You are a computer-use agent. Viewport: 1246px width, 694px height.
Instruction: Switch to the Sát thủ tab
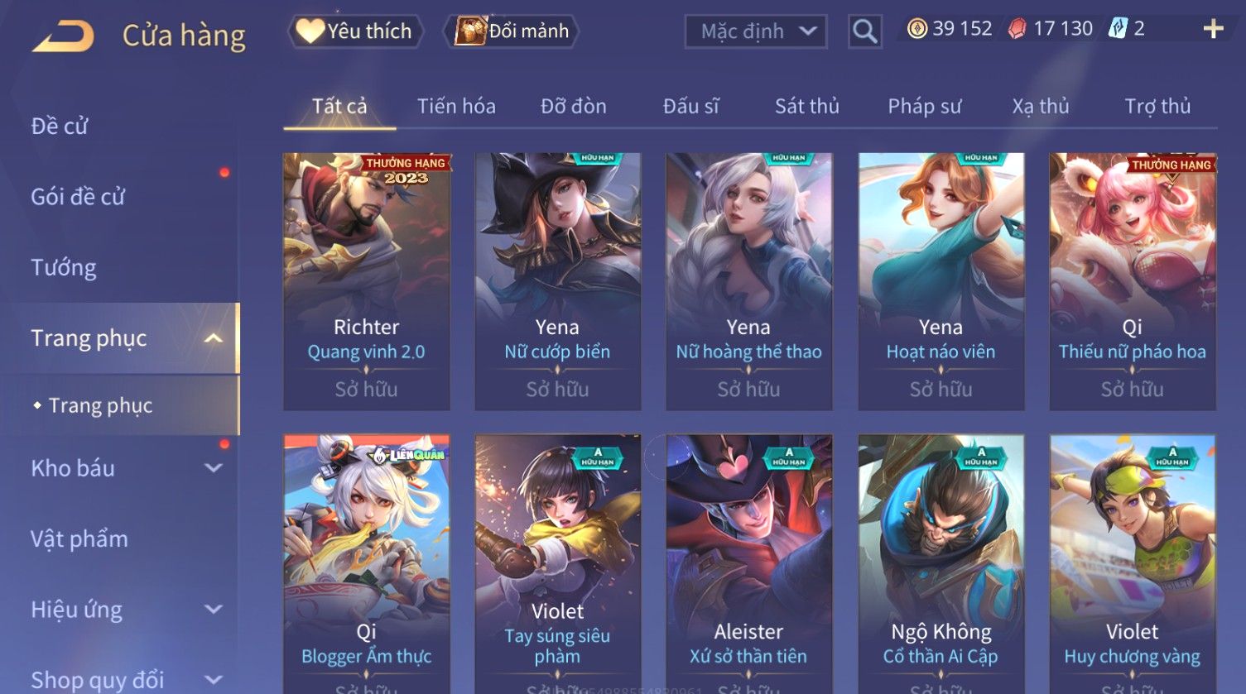pos(807,106)
